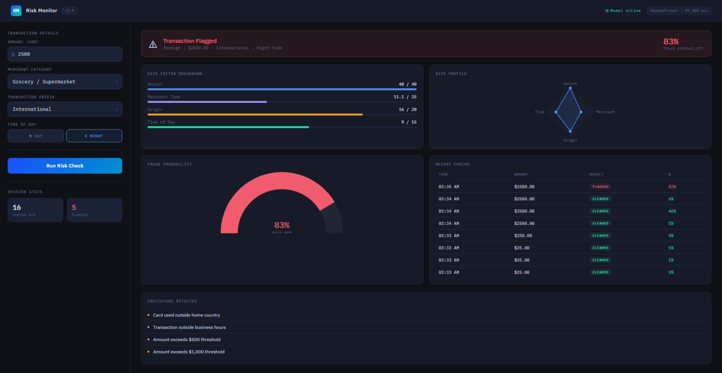Click the Merchant point on risk profile
The width and height of the screenshot is (722, 373).
581,112
